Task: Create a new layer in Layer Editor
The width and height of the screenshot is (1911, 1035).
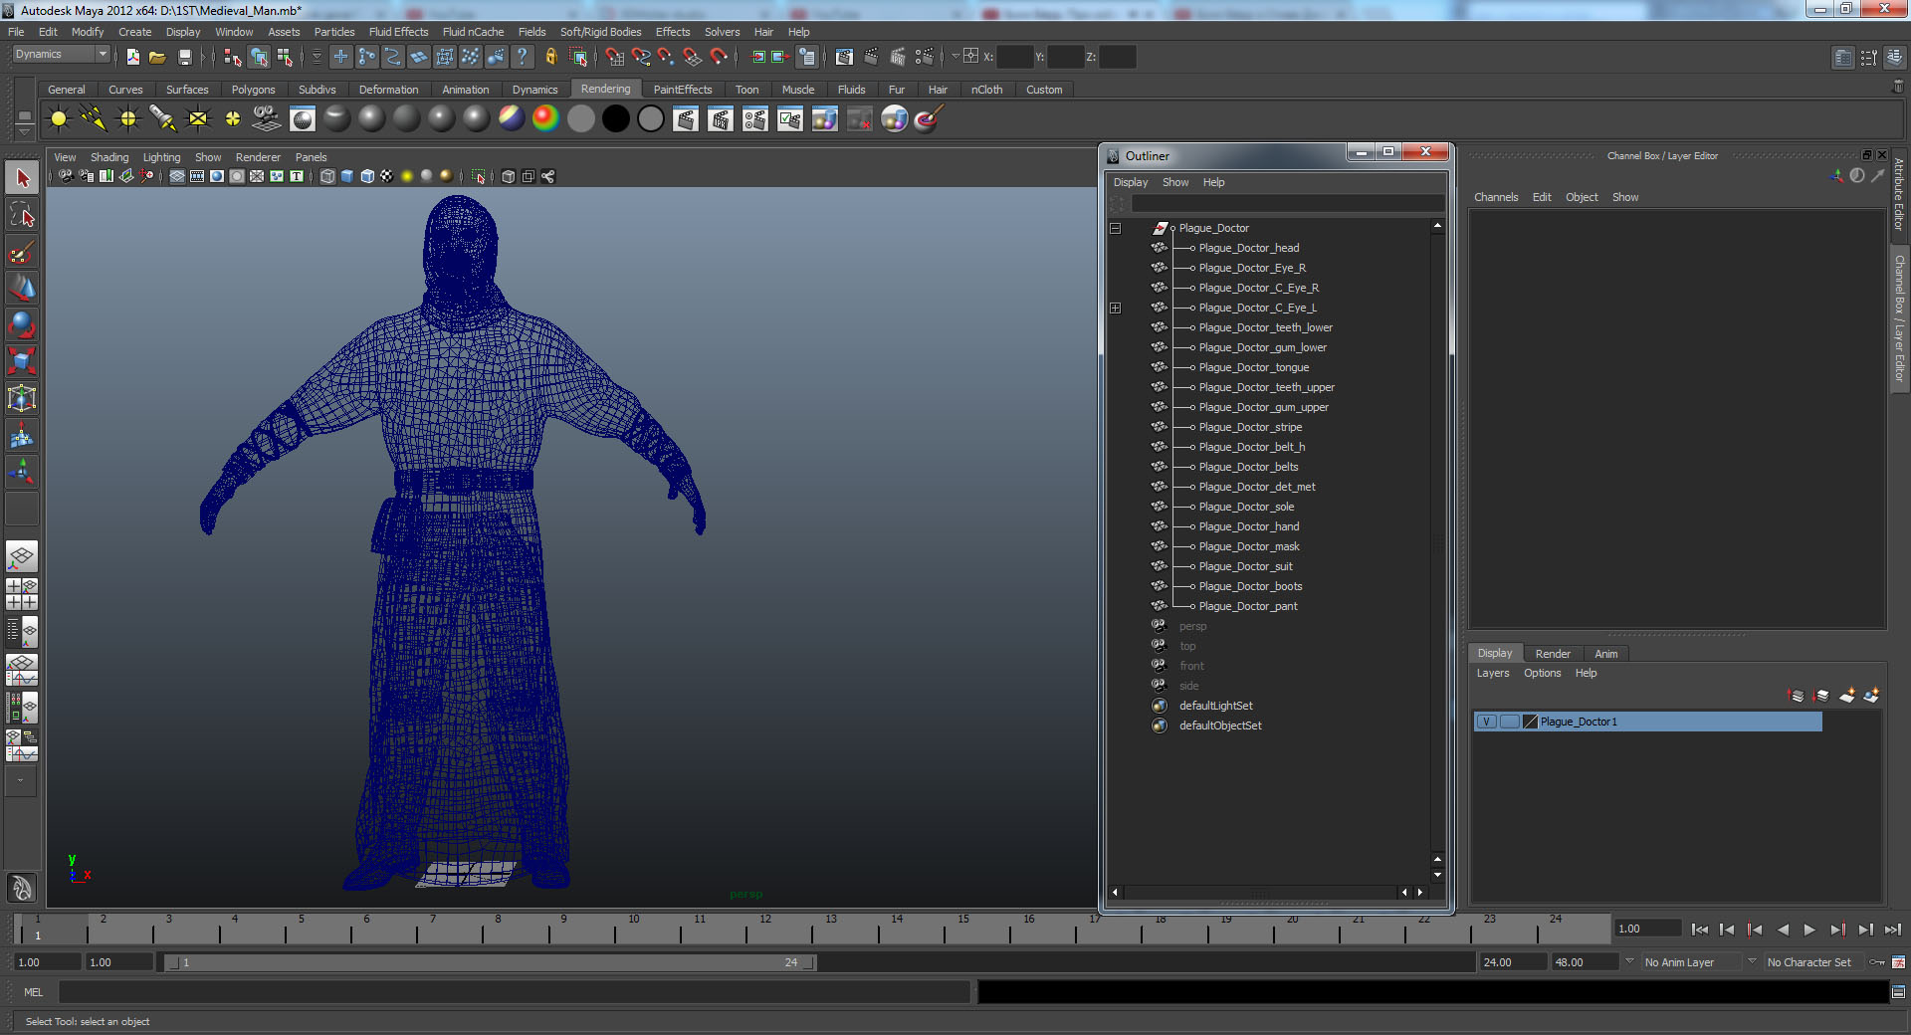Action: click(1847, 696)
